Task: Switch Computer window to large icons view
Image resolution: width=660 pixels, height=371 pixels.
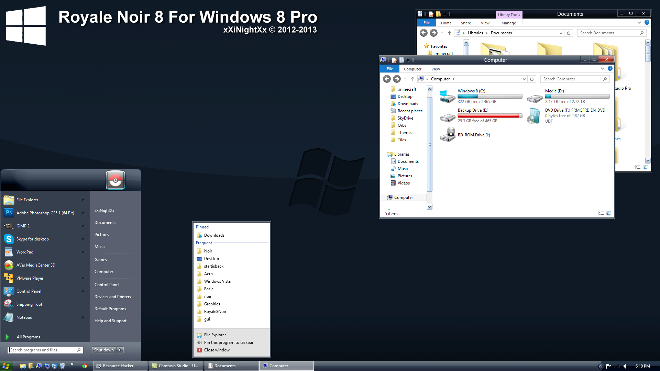Action: click(609, 213)
